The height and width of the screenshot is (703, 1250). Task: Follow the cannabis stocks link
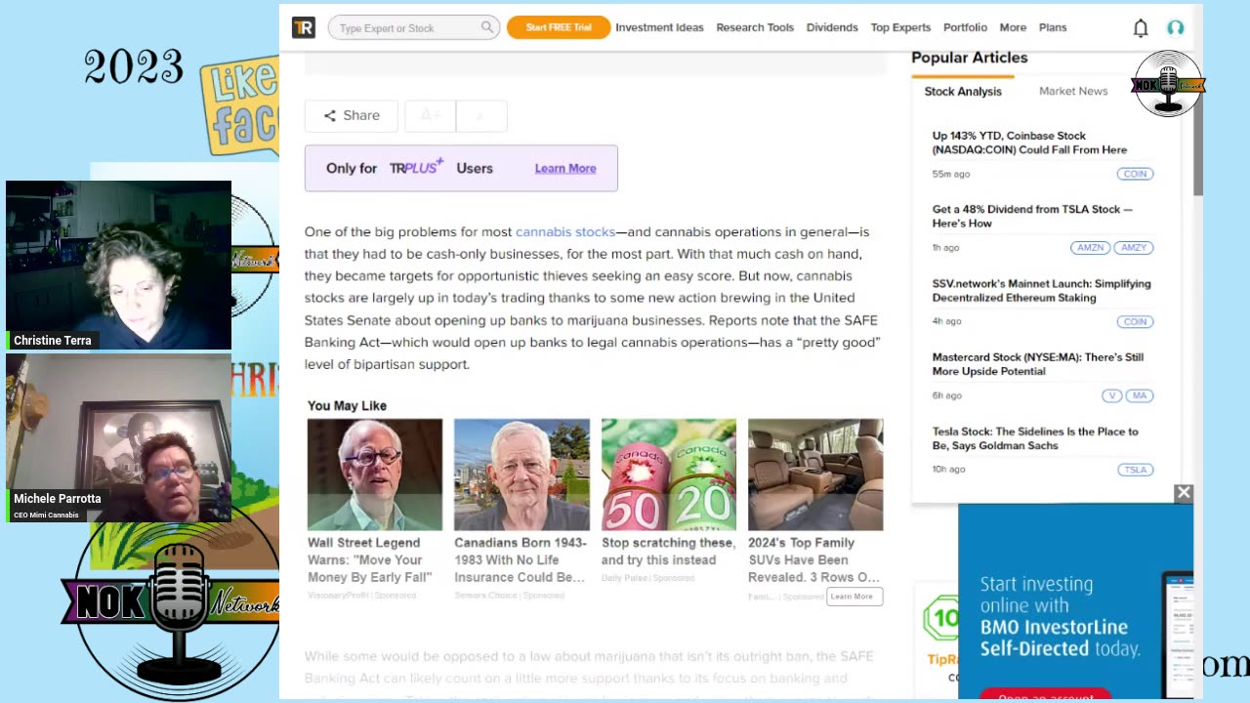[x=565, y=231]
